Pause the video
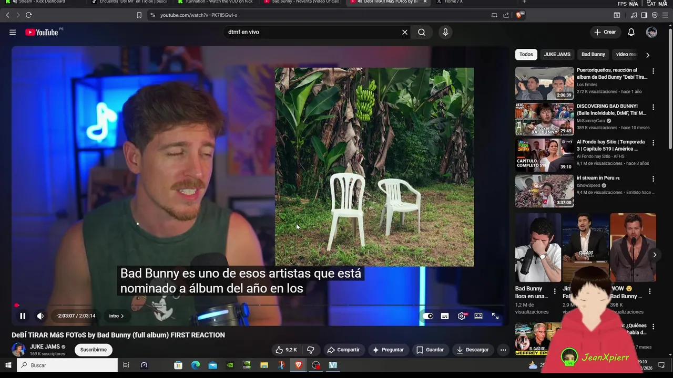The width and height of the screenshot is (673, 378). pyautogui.click(x=23, y=316)
